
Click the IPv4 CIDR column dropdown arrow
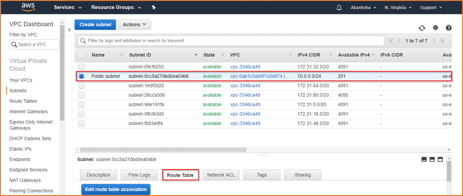click(x=331, y=55)
